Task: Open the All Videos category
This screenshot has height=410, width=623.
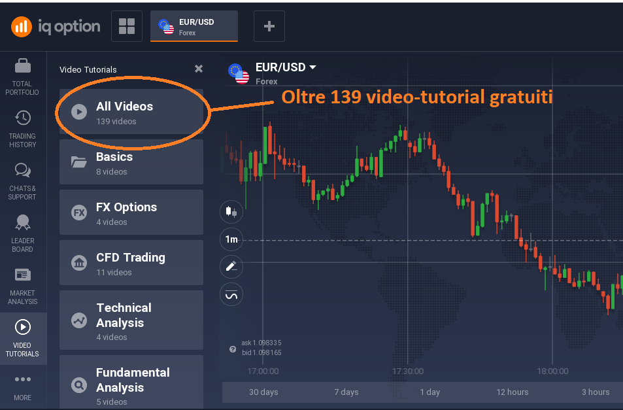Action: pos(131,112)
